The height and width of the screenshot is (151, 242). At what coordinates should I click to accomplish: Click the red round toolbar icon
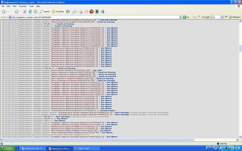point(92,12)
